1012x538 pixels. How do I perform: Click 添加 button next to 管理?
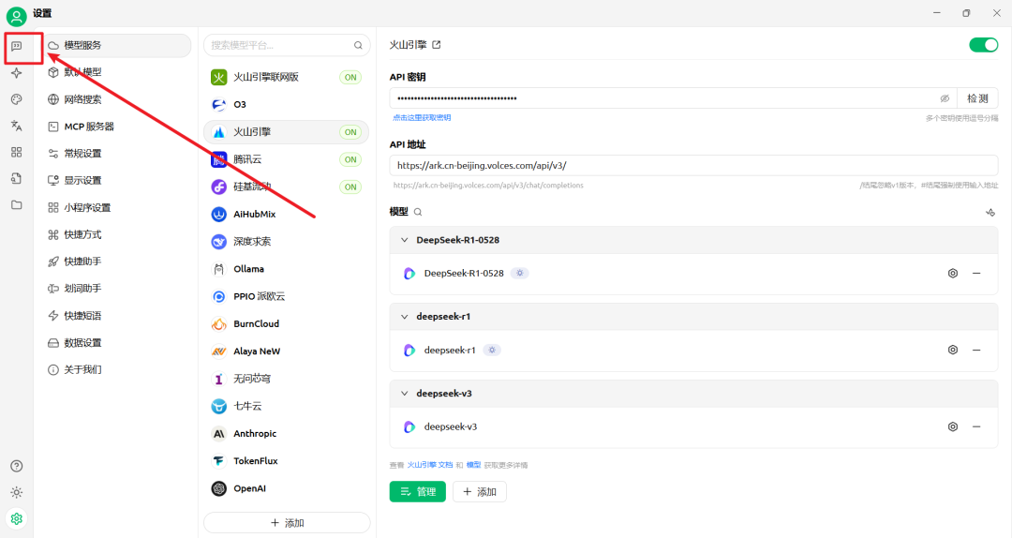[x=480, y=491]
